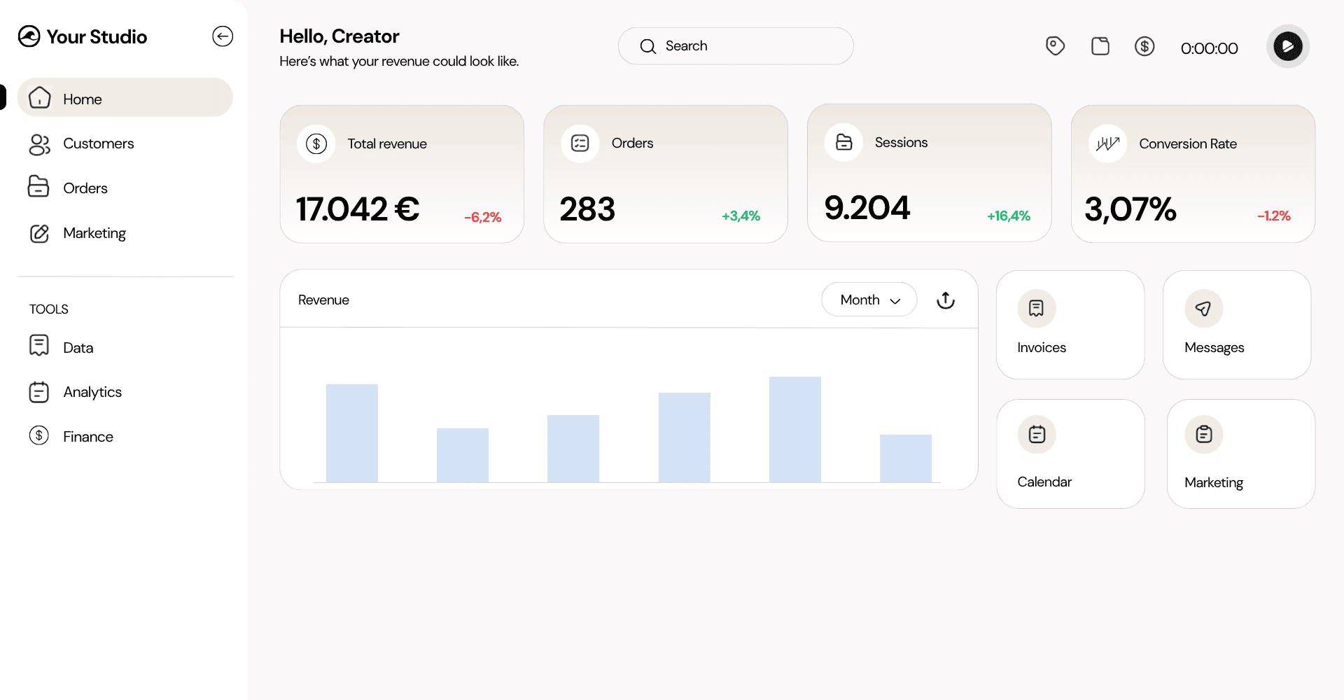The image size is (1344, 700).
Task: Click the Orders box icon in the sidebar
Action: pos(38,187)
